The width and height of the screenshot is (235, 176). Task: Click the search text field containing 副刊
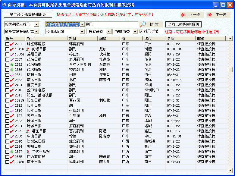[x=112, y=24]
